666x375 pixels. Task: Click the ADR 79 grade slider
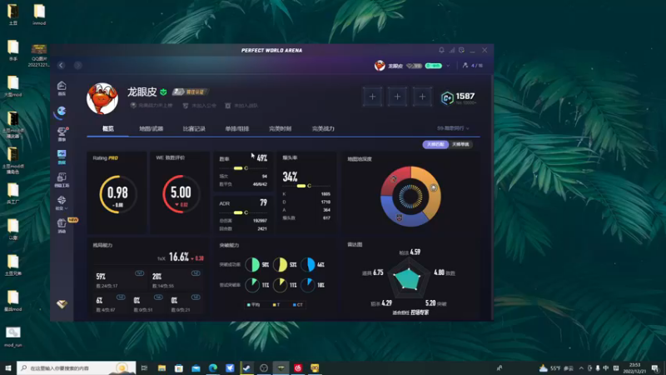pyautogui.click(x=244, y=212)
